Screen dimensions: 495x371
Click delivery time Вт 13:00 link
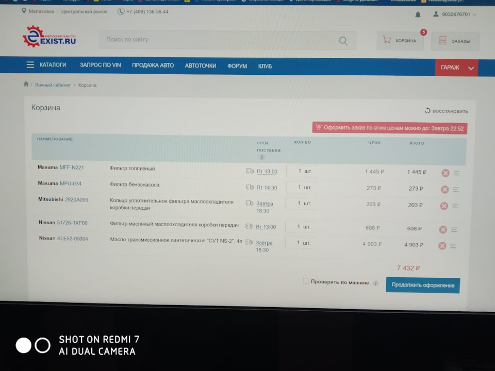(x=266, y=227)
